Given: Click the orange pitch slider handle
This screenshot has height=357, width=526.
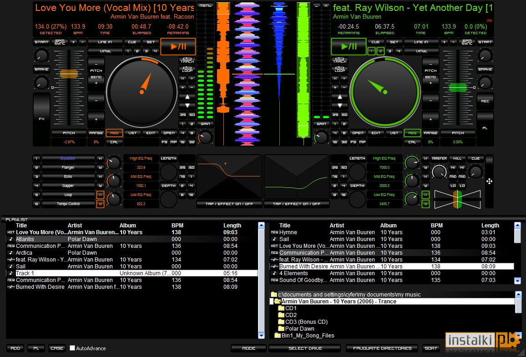Looking at the screenshot, I should click(69, 74).
